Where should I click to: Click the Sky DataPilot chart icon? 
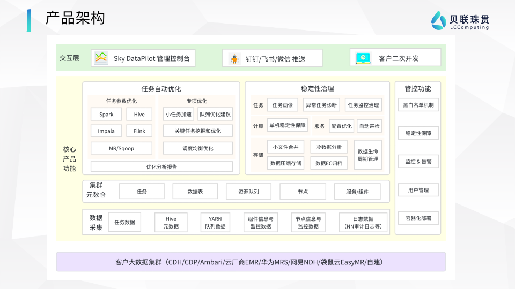click(x=101, y=58)
